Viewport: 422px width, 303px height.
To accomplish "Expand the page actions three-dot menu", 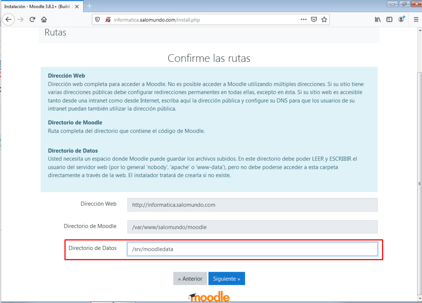I will (304, 19).
